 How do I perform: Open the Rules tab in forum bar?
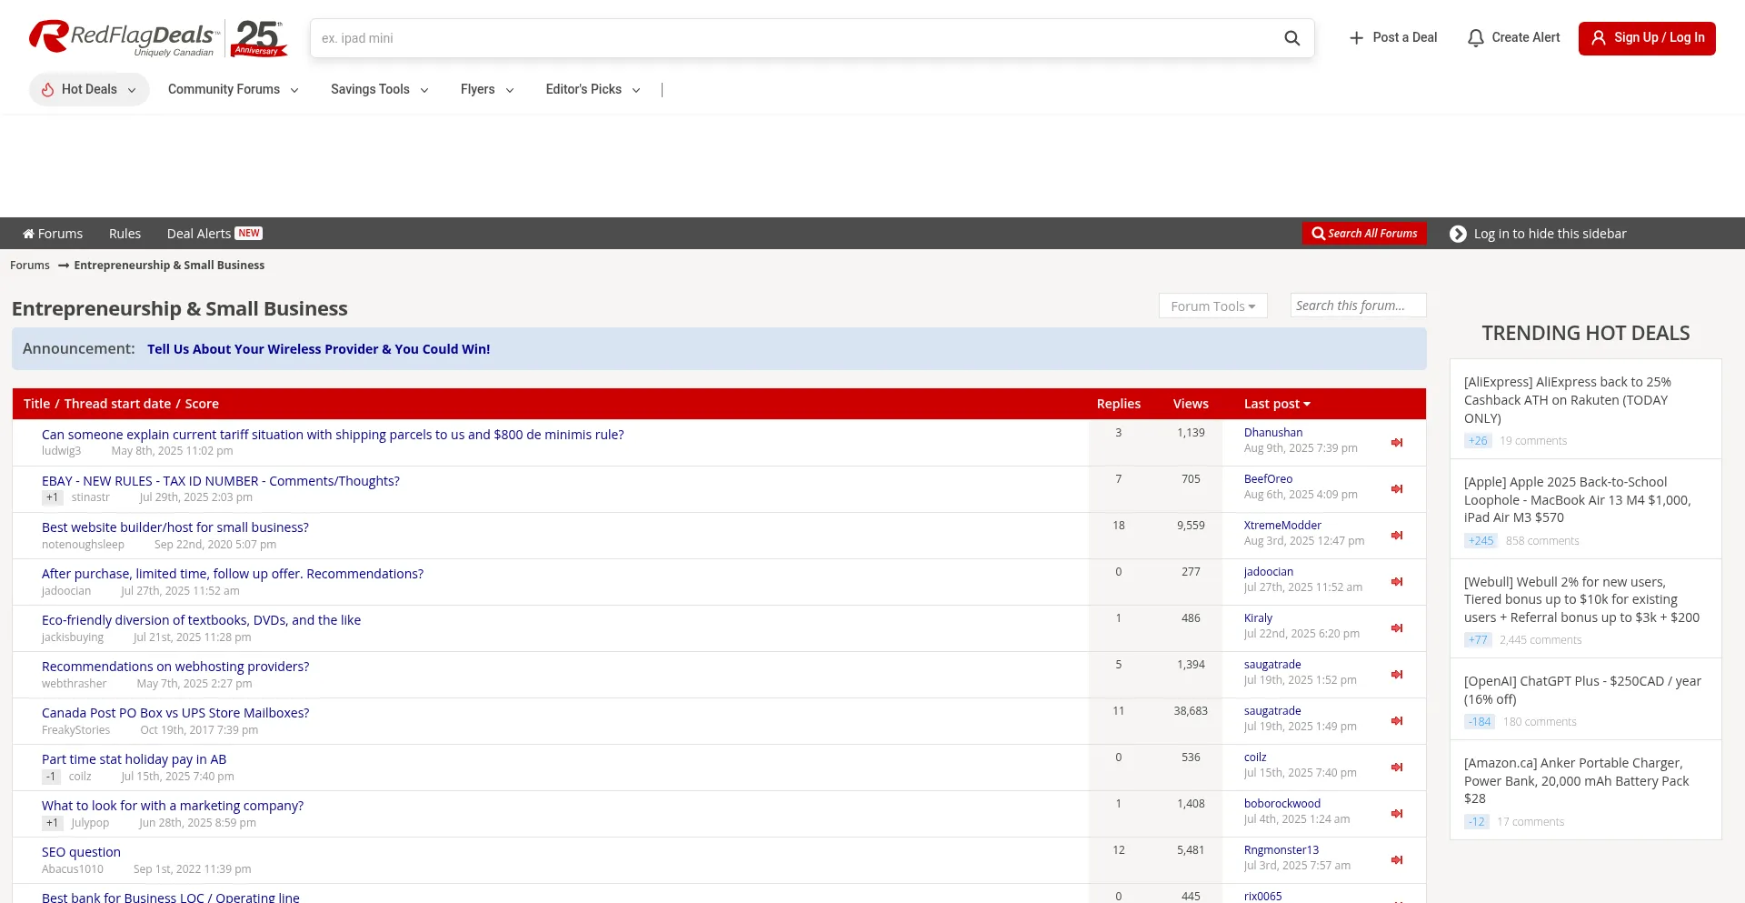tap(125, 234)
